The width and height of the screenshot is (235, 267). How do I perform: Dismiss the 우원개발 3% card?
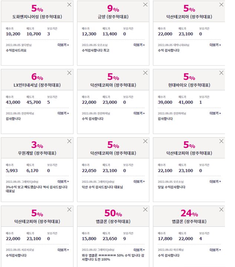point(69,141)
